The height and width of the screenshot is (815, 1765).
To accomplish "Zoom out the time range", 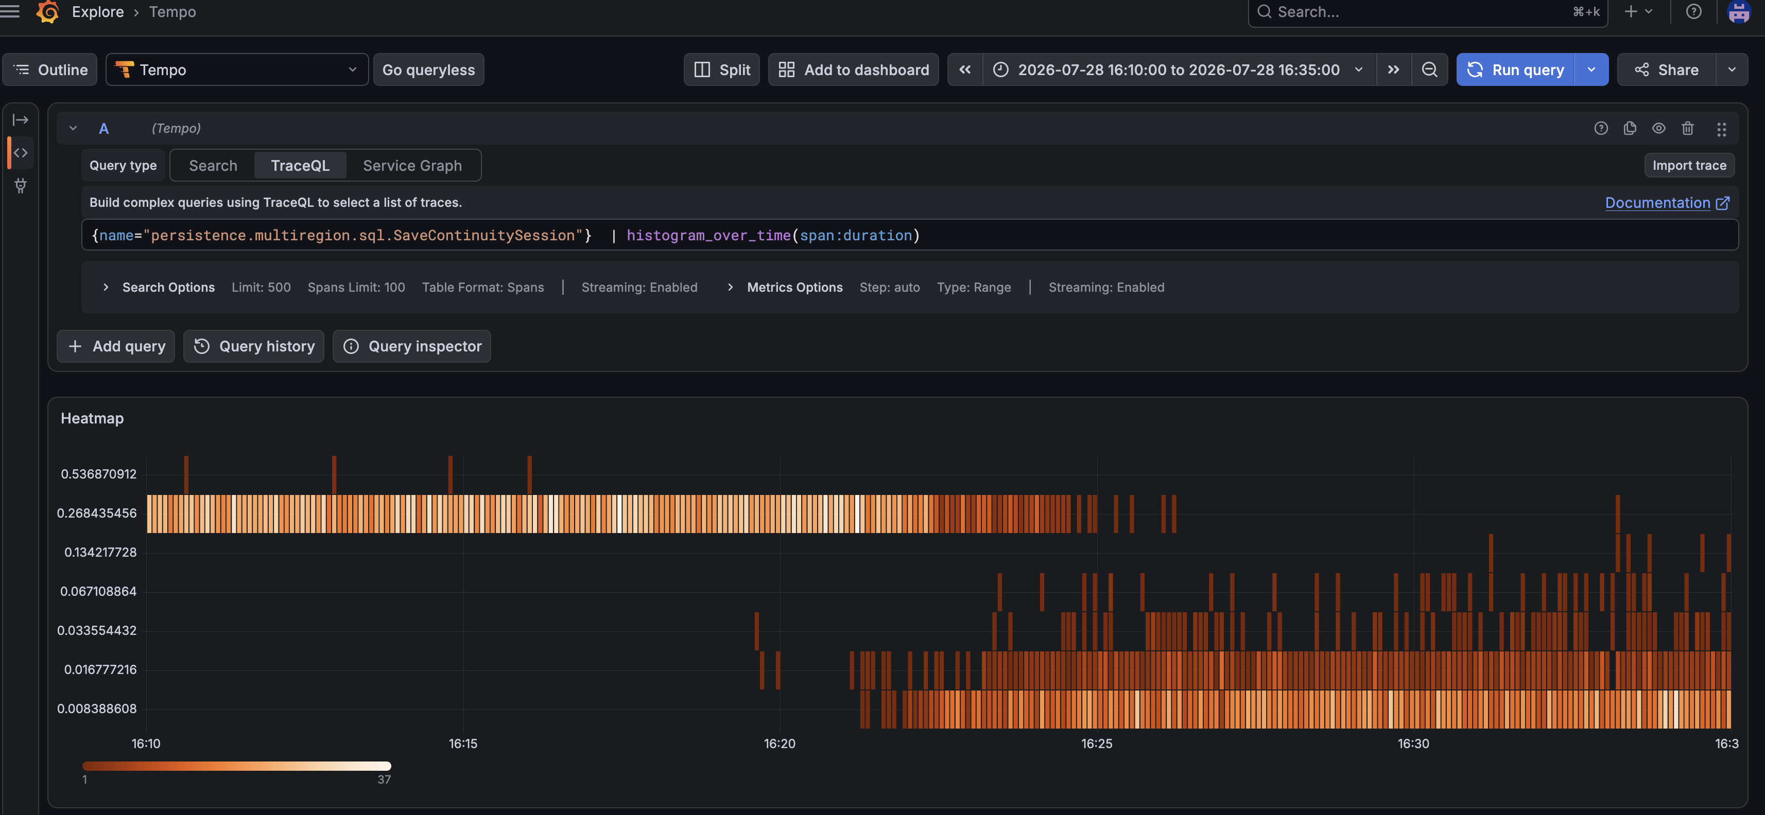I will tap(1429, 70).
